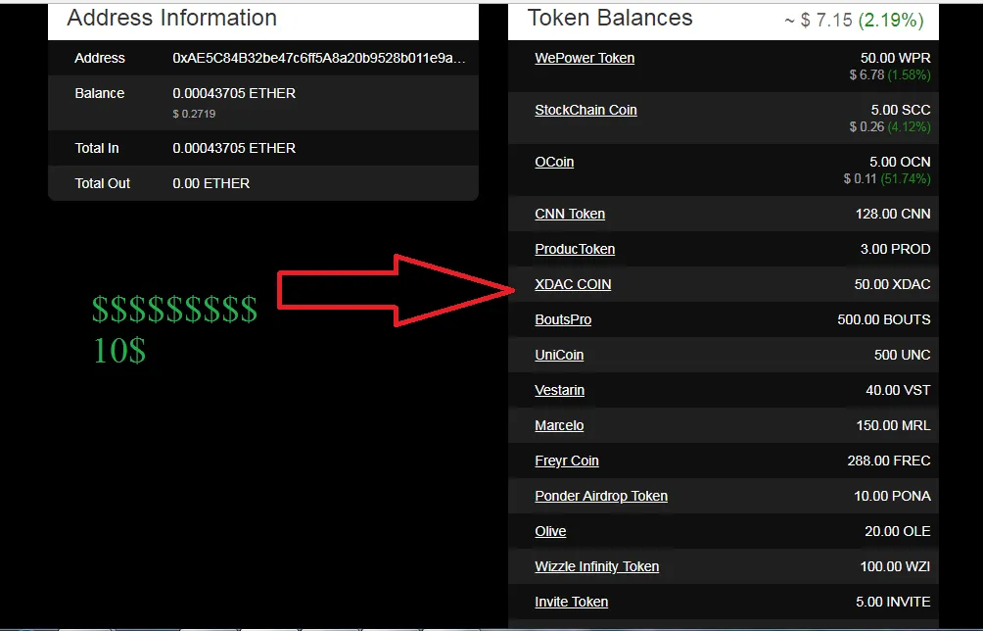
Task: Open the OCoin token link
Action: pos(554,162)
